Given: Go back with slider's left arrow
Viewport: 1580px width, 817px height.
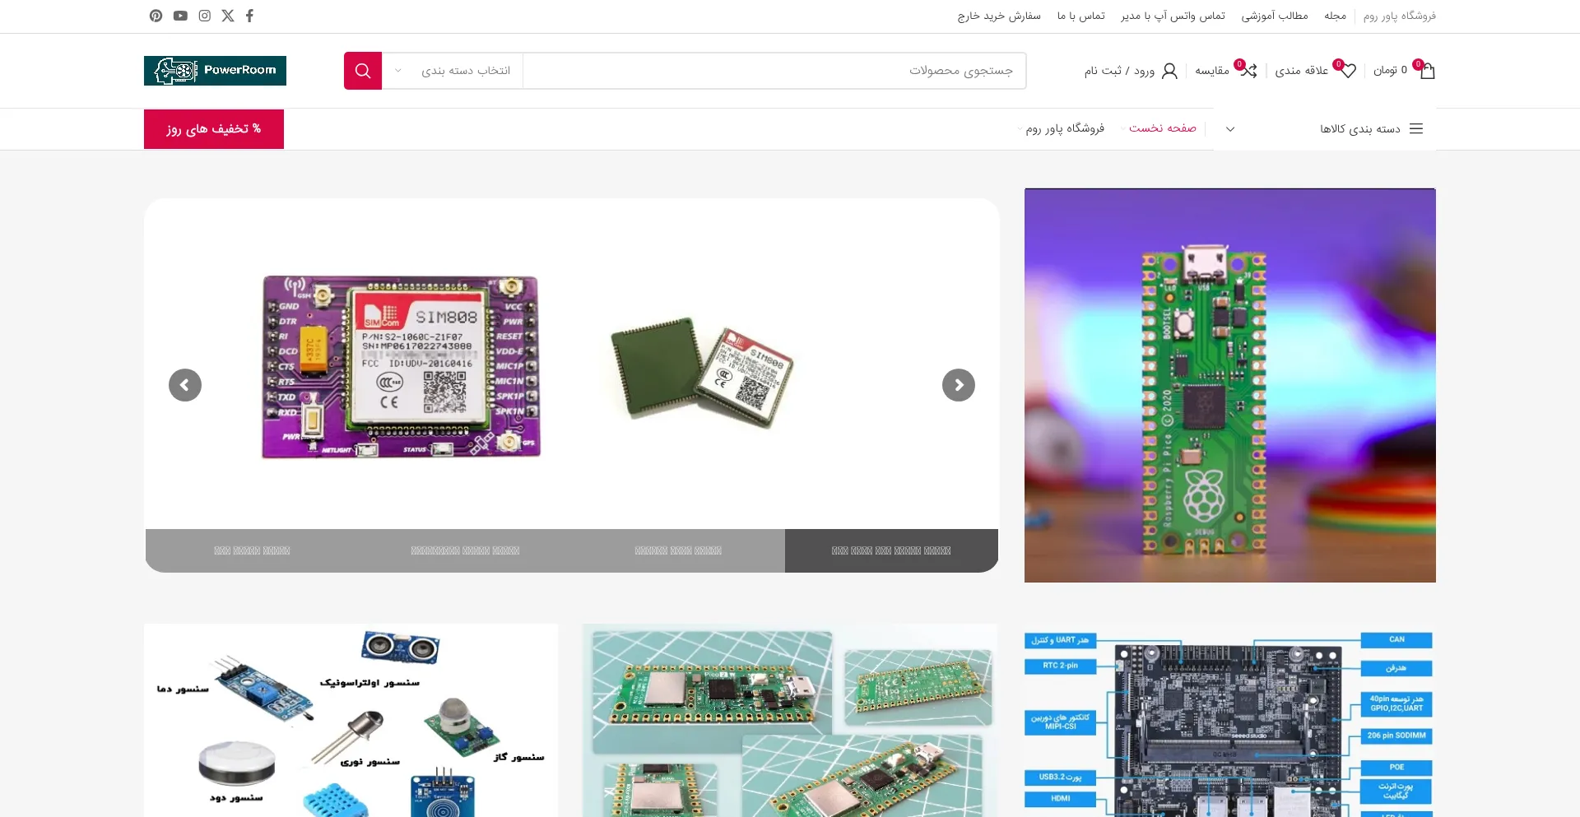Looking at the screenshot, I should (x=185, y=385).
